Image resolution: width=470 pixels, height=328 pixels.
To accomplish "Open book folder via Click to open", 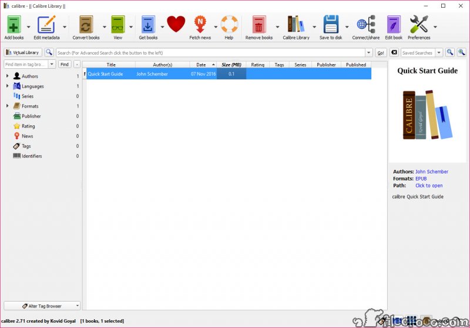I will pyautogui.click(x=429, y=186).
